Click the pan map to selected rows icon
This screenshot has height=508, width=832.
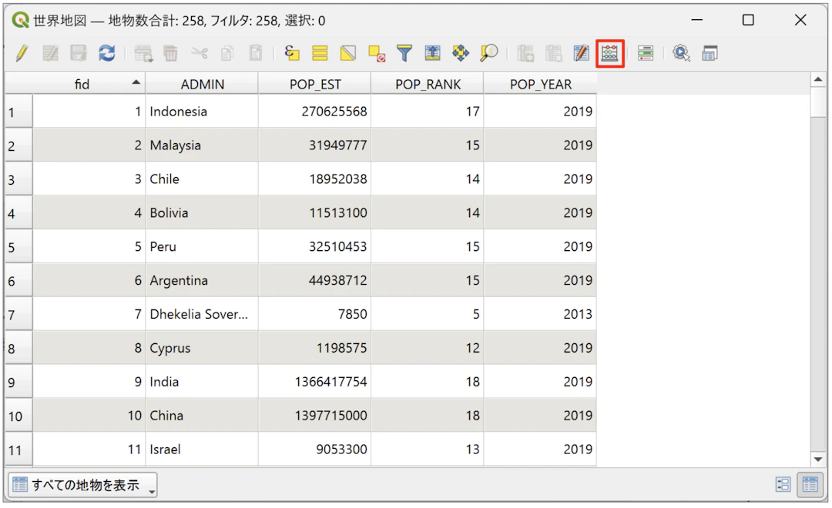click(461, 53)
